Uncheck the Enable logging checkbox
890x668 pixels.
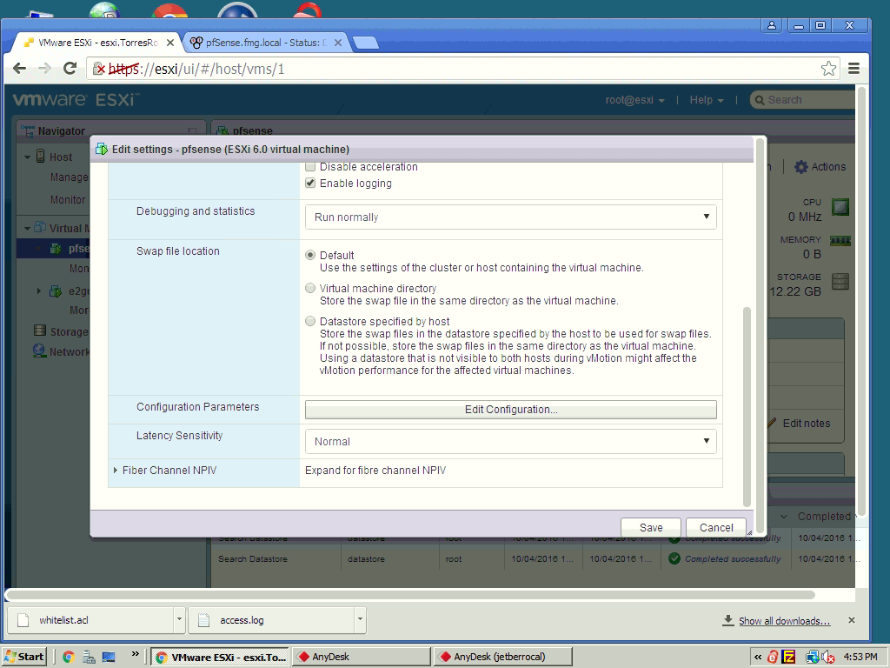pyautogui.click(x=310, y=183)
